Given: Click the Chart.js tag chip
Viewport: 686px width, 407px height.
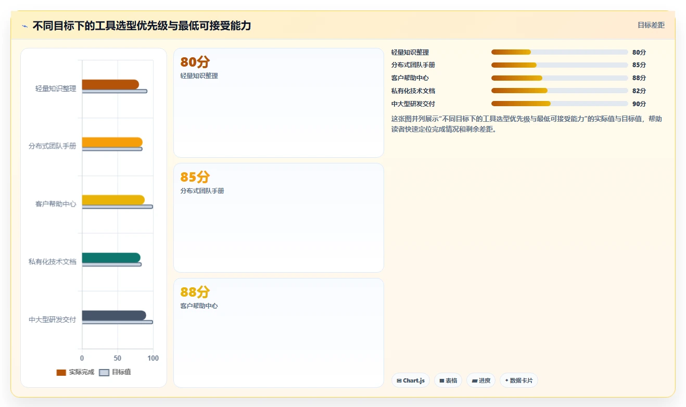Looking at the screenshot, I should (x=411, y=380).
